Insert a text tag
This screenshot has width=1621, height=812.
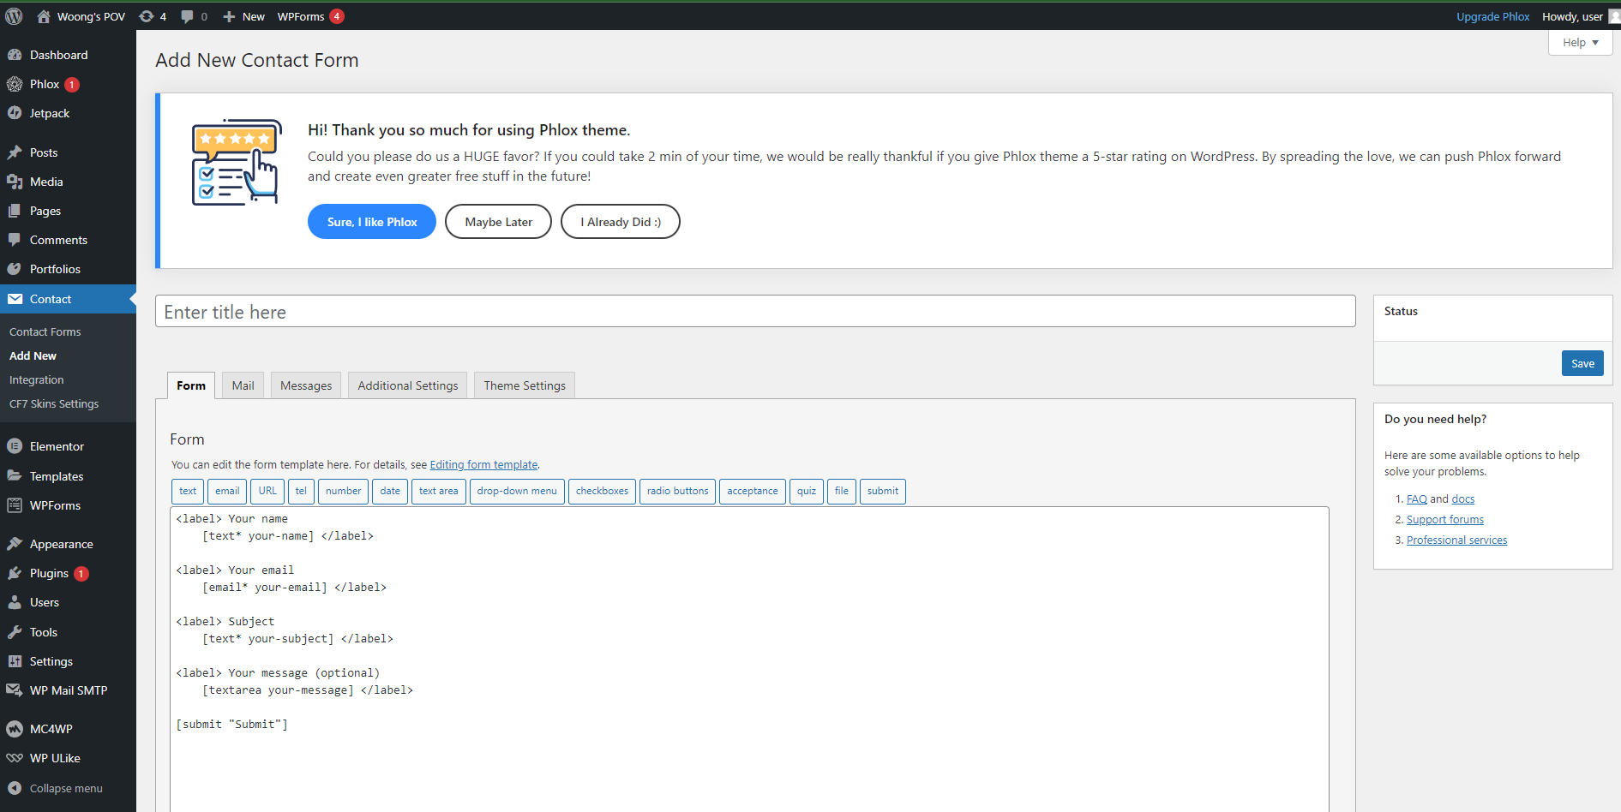188,491
